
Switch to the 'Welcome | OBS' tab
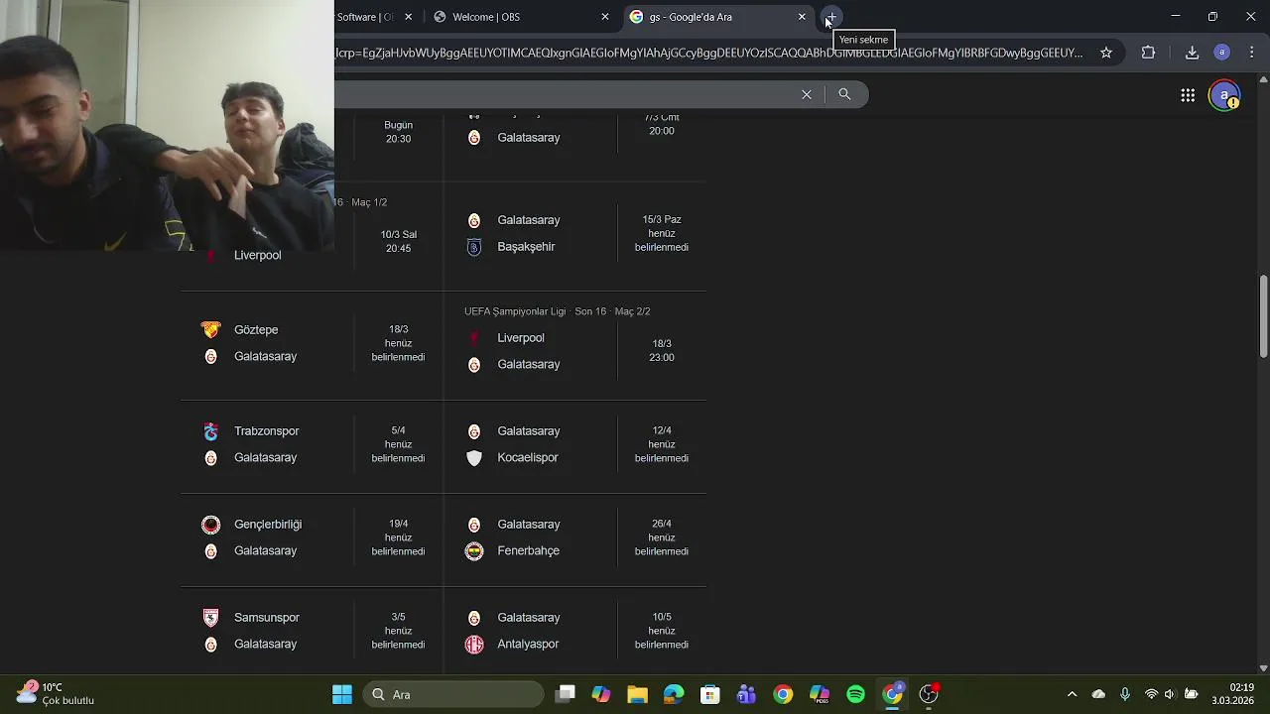[519, 17]
